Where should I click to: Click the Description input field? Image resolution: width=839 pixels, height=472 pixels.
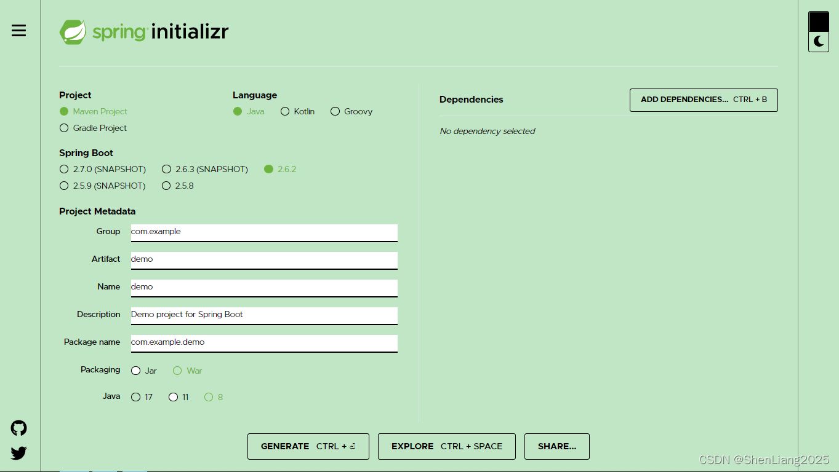(264, 315)
